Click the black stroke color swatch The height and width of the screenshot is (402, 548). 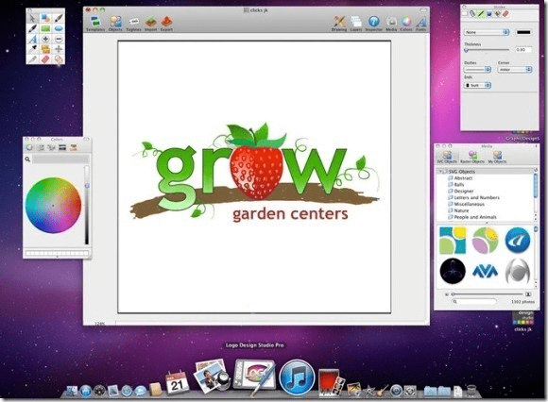pos(523,32)
